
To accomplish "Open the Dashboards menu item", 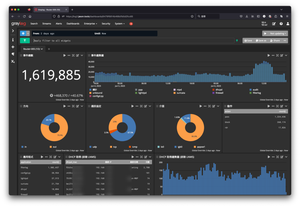I will point(73,24).
